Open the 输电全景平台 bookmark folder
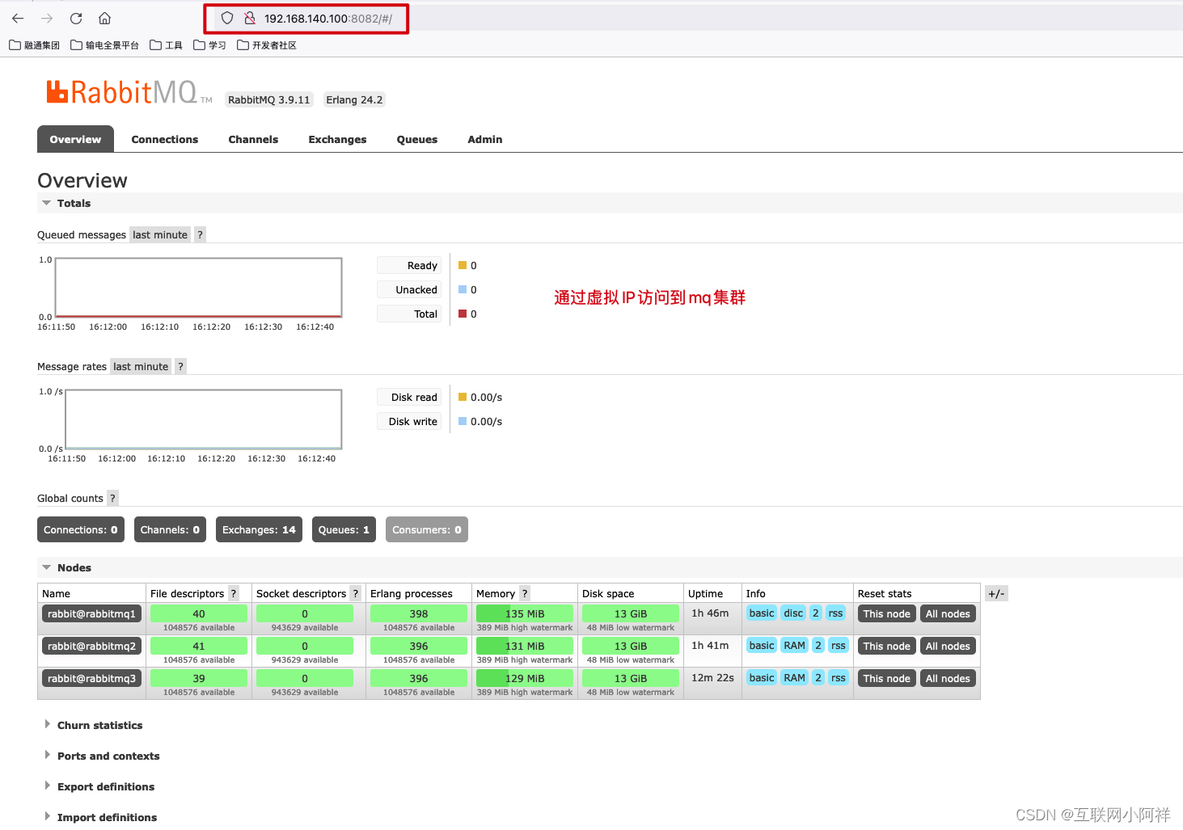The width and height of the screenshot is (1183, 830). [x=104, y=45]
